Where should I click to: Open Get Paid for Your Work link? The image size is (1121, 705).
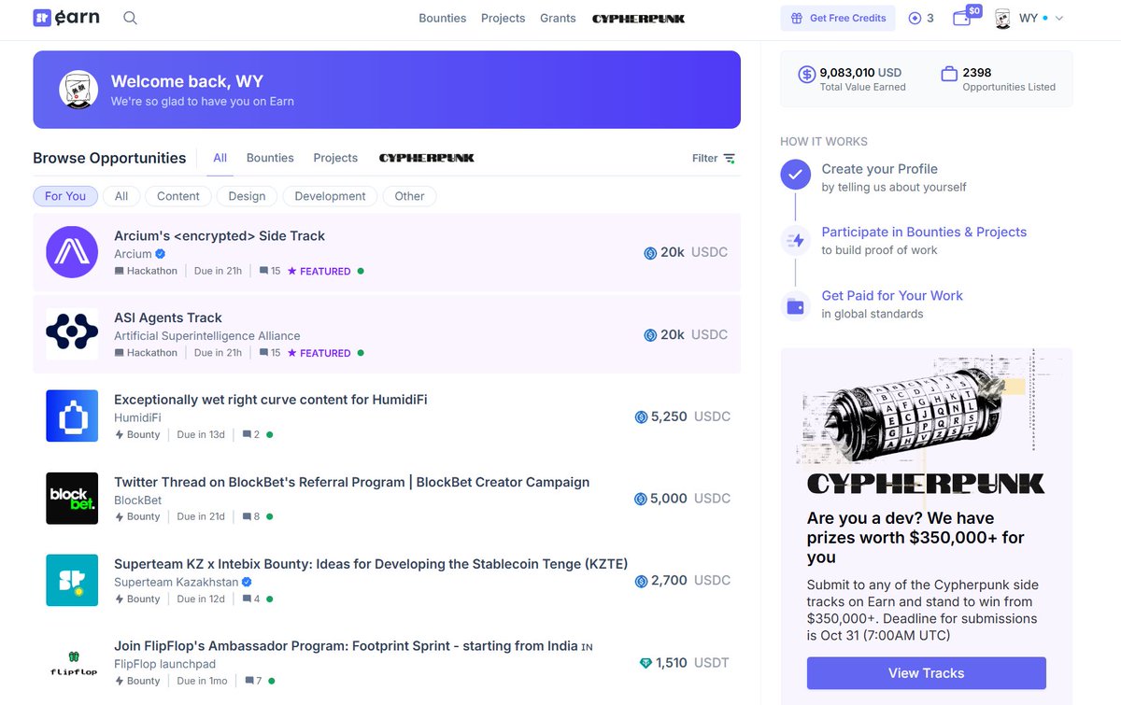pos(892,295)
